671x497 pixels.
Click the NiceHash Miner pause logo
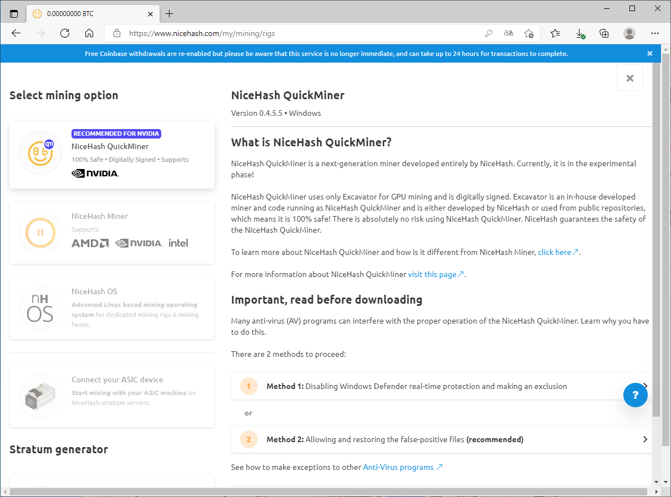(x=40, y=233)
